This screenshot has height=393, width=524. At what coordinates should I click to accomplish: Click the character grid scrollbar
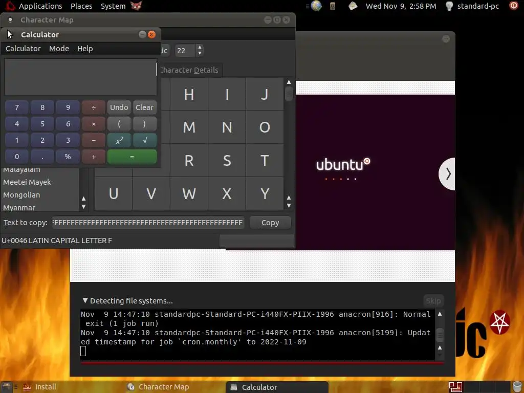[x=289, y=94]
